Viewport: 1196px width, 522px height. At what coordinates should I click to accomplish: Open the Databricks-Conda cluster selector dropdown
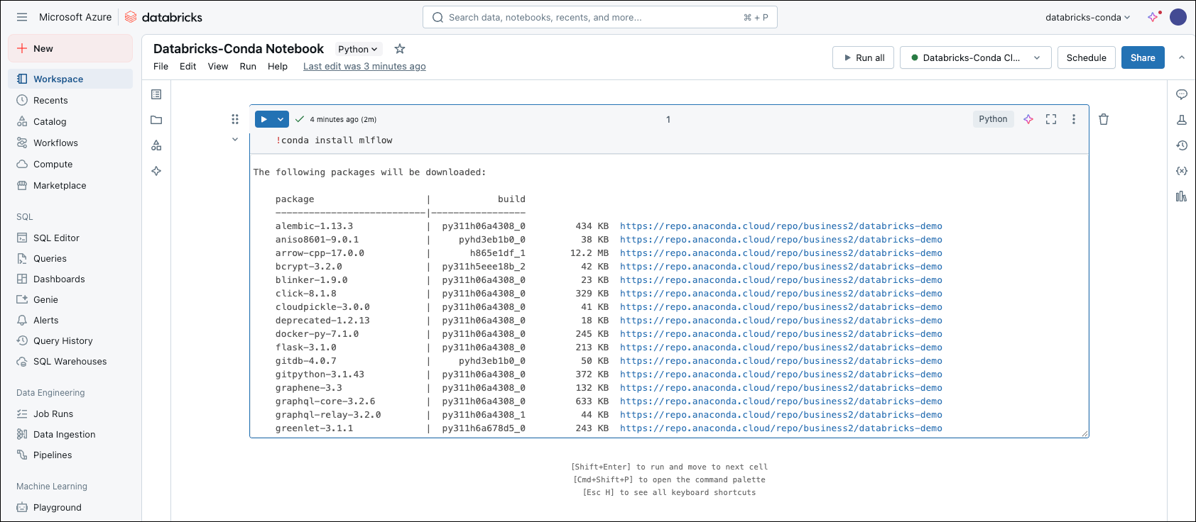tap(976, 57)
